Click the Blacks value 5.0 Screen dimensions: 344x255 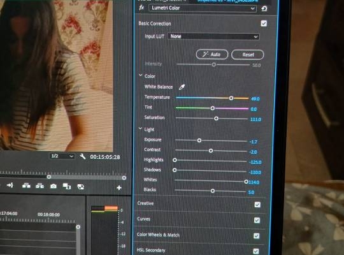[x=251, y=193]
